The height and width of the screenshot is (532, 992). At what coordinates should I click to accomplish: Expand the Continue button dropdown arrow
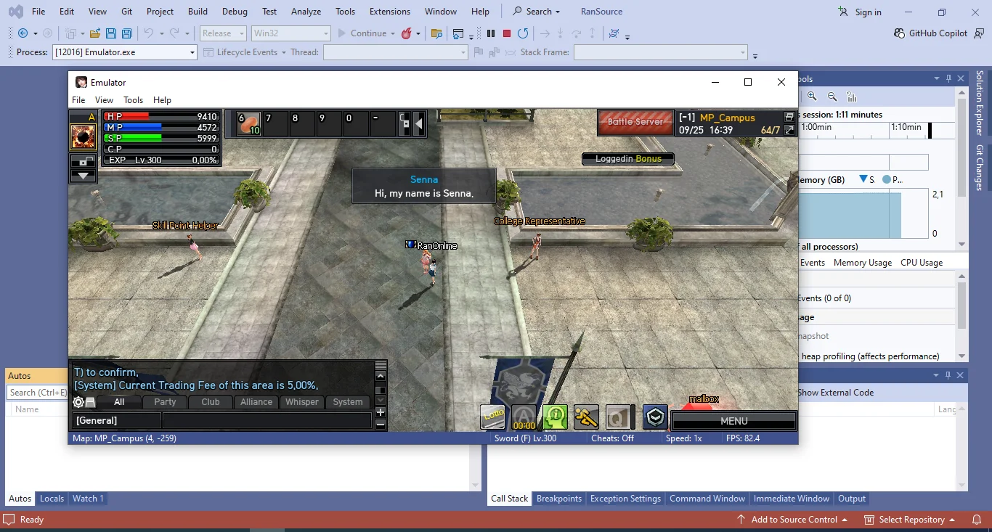392,33
